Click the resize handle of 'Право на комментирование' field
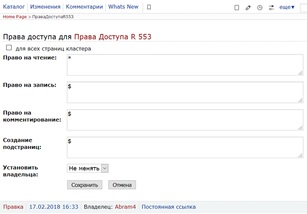307x214 pixels. tap(301, 128)
